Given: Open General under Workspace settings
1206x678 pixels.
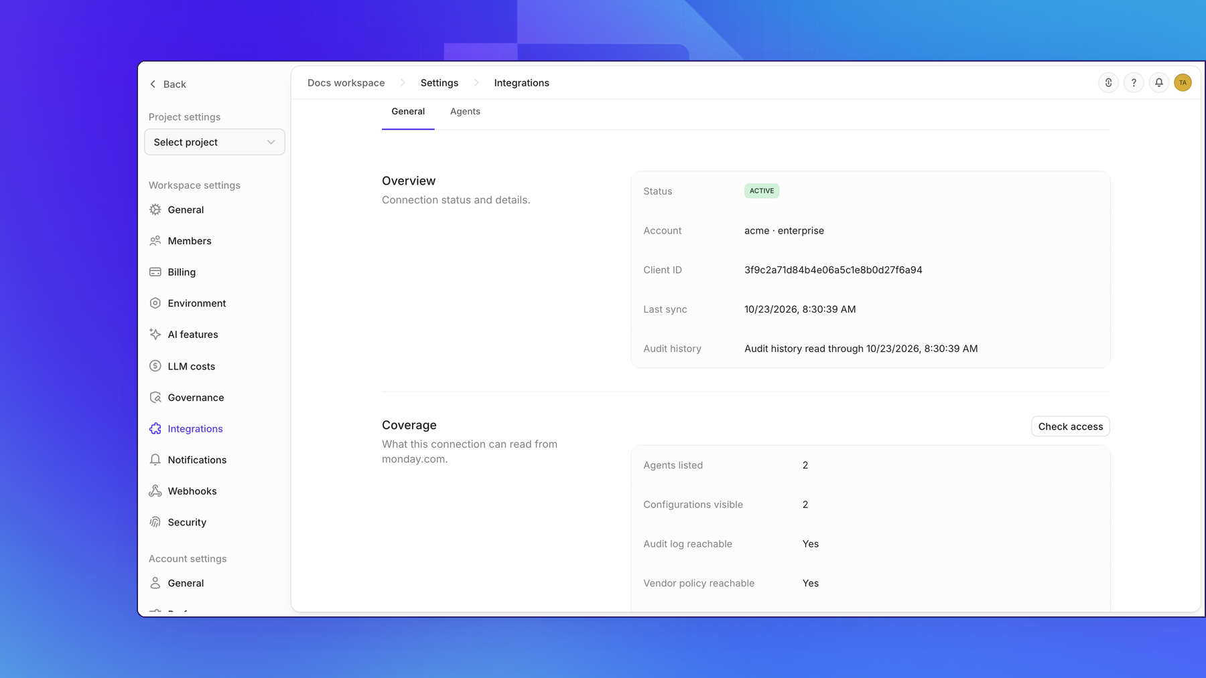Looking at the screenshot, I should tap(186, 209).
